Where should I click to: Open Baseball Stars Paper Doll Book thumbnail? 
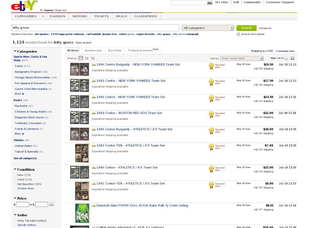pos(82,213)
